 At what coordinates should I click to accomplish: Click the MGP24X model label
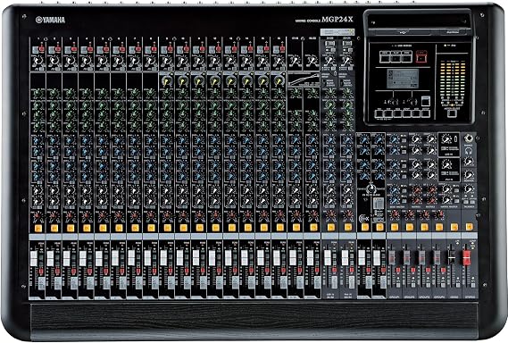coord(337,20)
